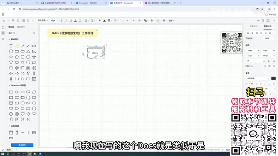
Task: Click the format painter brush icon
Action: [13, 21]
